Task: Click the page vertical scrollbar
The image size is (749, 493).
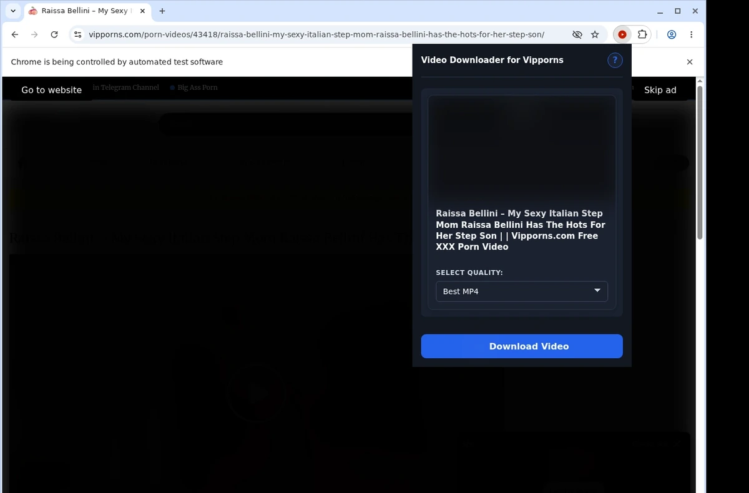Action: click(x=700, y=162)
